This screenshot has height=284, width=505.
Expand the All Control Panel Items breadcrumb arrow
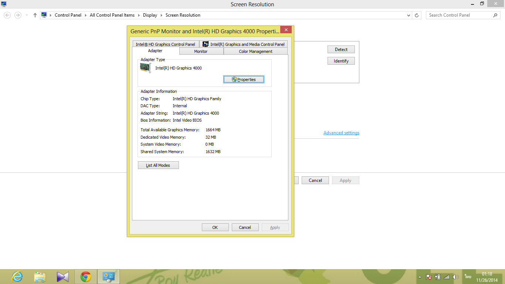coord(139,15)
